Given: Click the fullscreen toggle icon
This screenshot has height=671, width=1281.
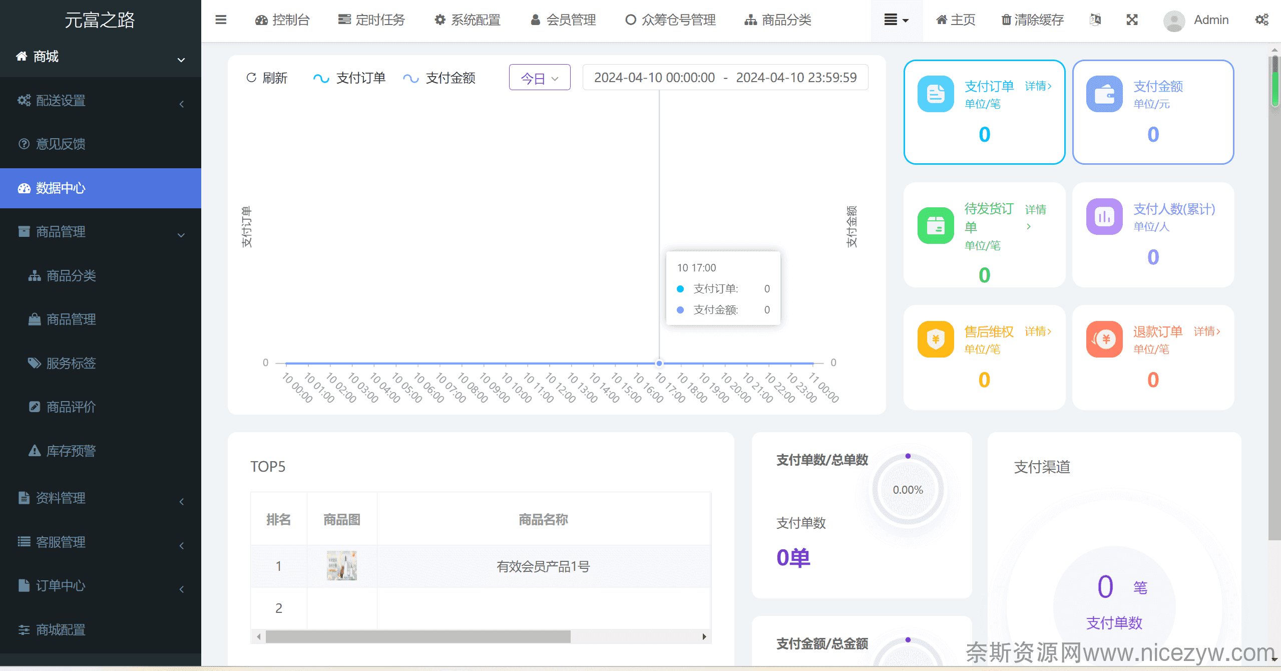Looking at the screenshot, I should tap(1132, 20).
